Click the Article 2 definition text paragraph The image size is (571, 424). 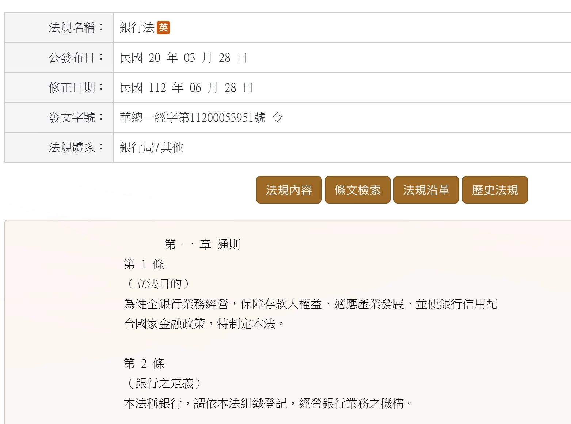point(269,403)
